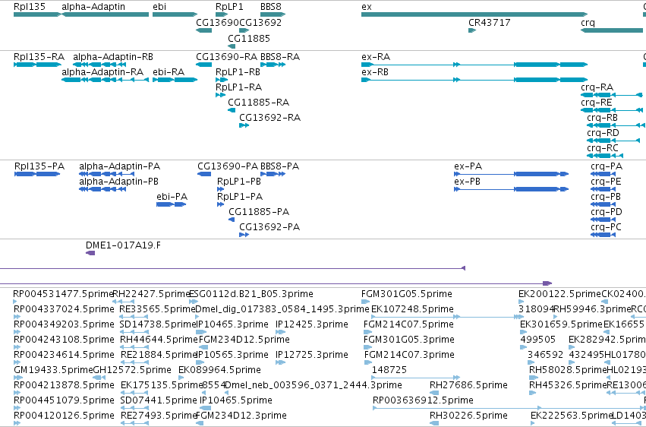646x427 pixels.
Task: Click the ex-PB protein feature
Action: point(512,189)
